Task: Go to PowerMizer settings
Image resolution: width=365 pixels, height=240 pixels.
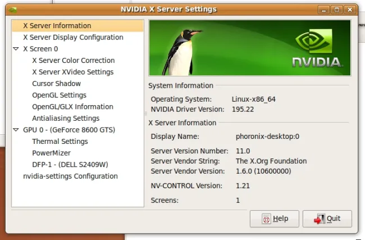Action: click(51, 153)
